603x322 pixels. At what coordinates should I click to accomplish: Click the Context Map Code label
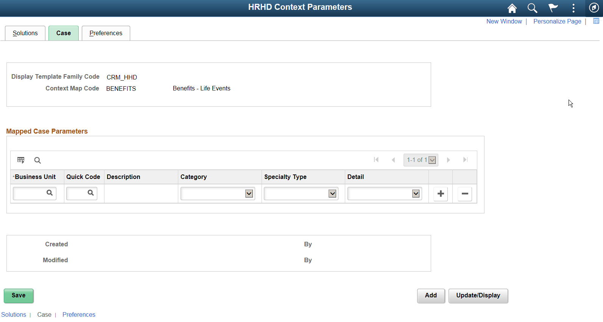(72, 89)
